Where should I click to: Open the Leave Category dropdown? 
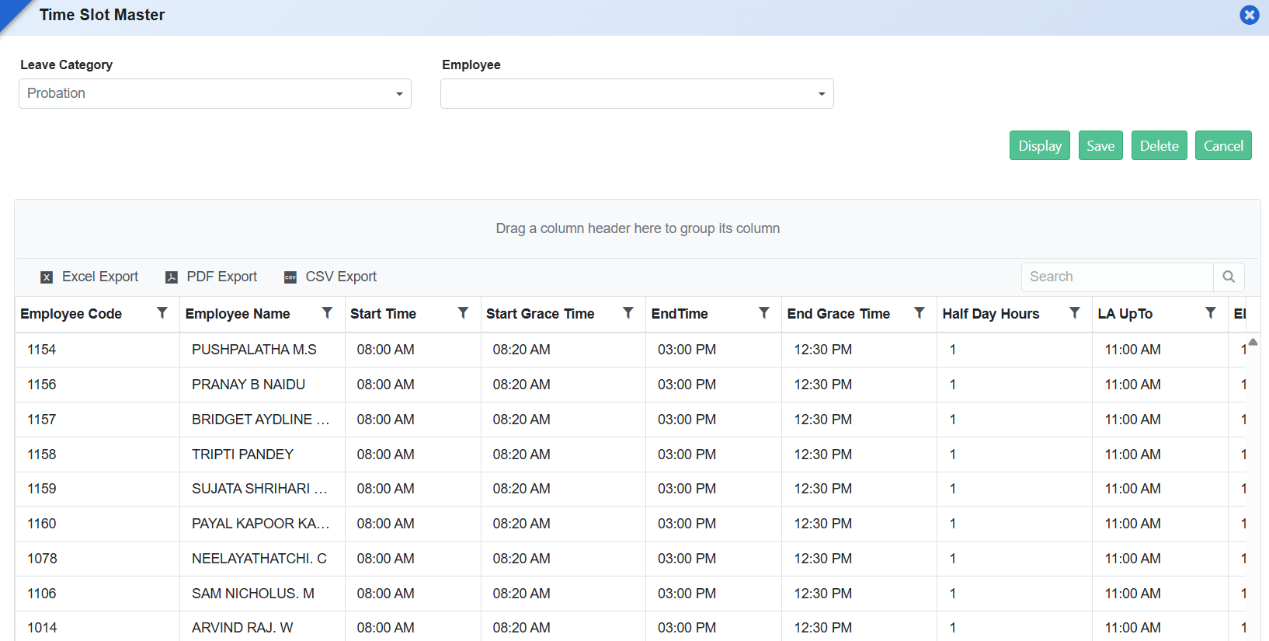pos(215,93)
